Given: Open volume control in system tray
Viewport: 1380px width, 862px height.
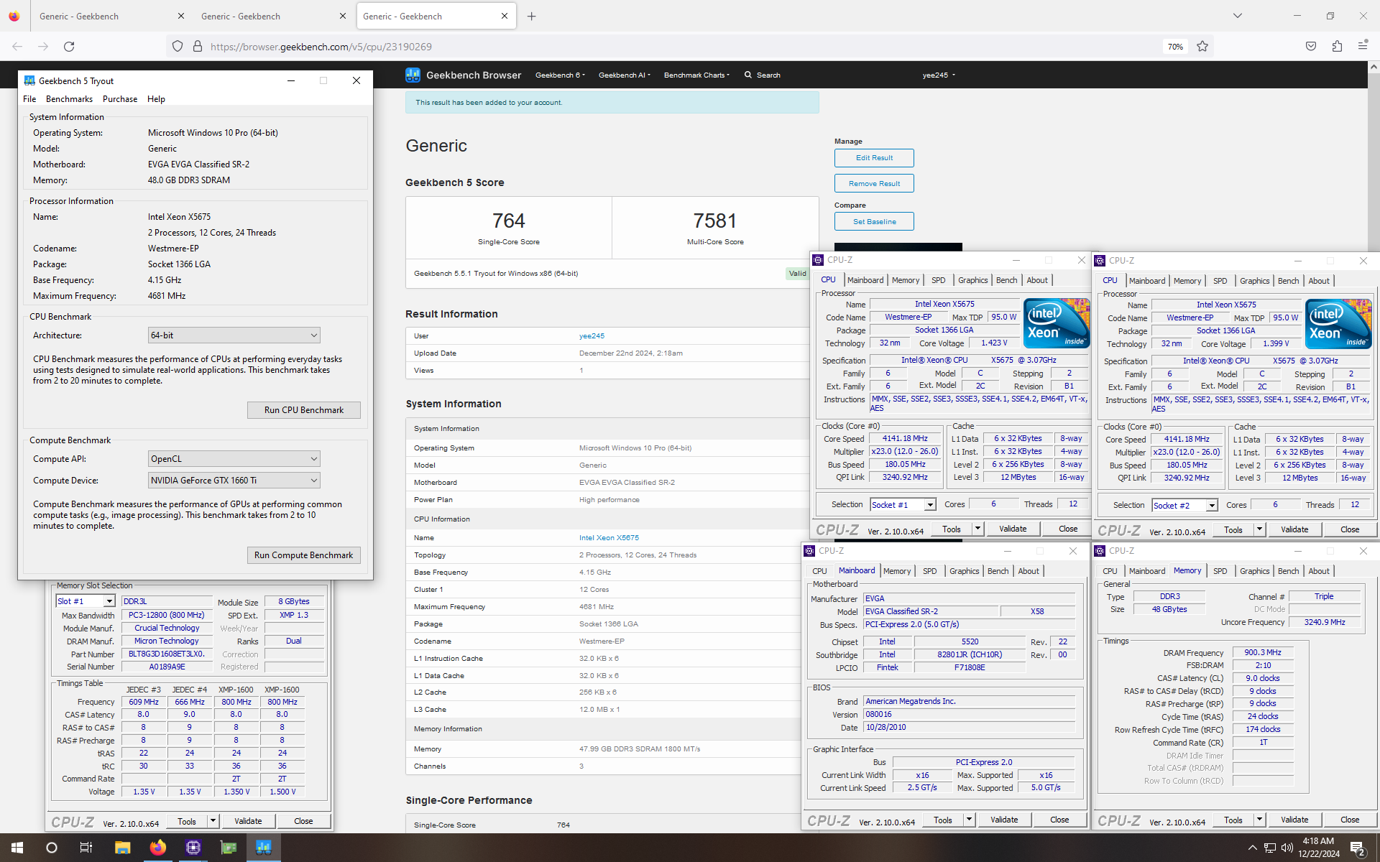Looking at the screenshot, I should (1288, 848).
